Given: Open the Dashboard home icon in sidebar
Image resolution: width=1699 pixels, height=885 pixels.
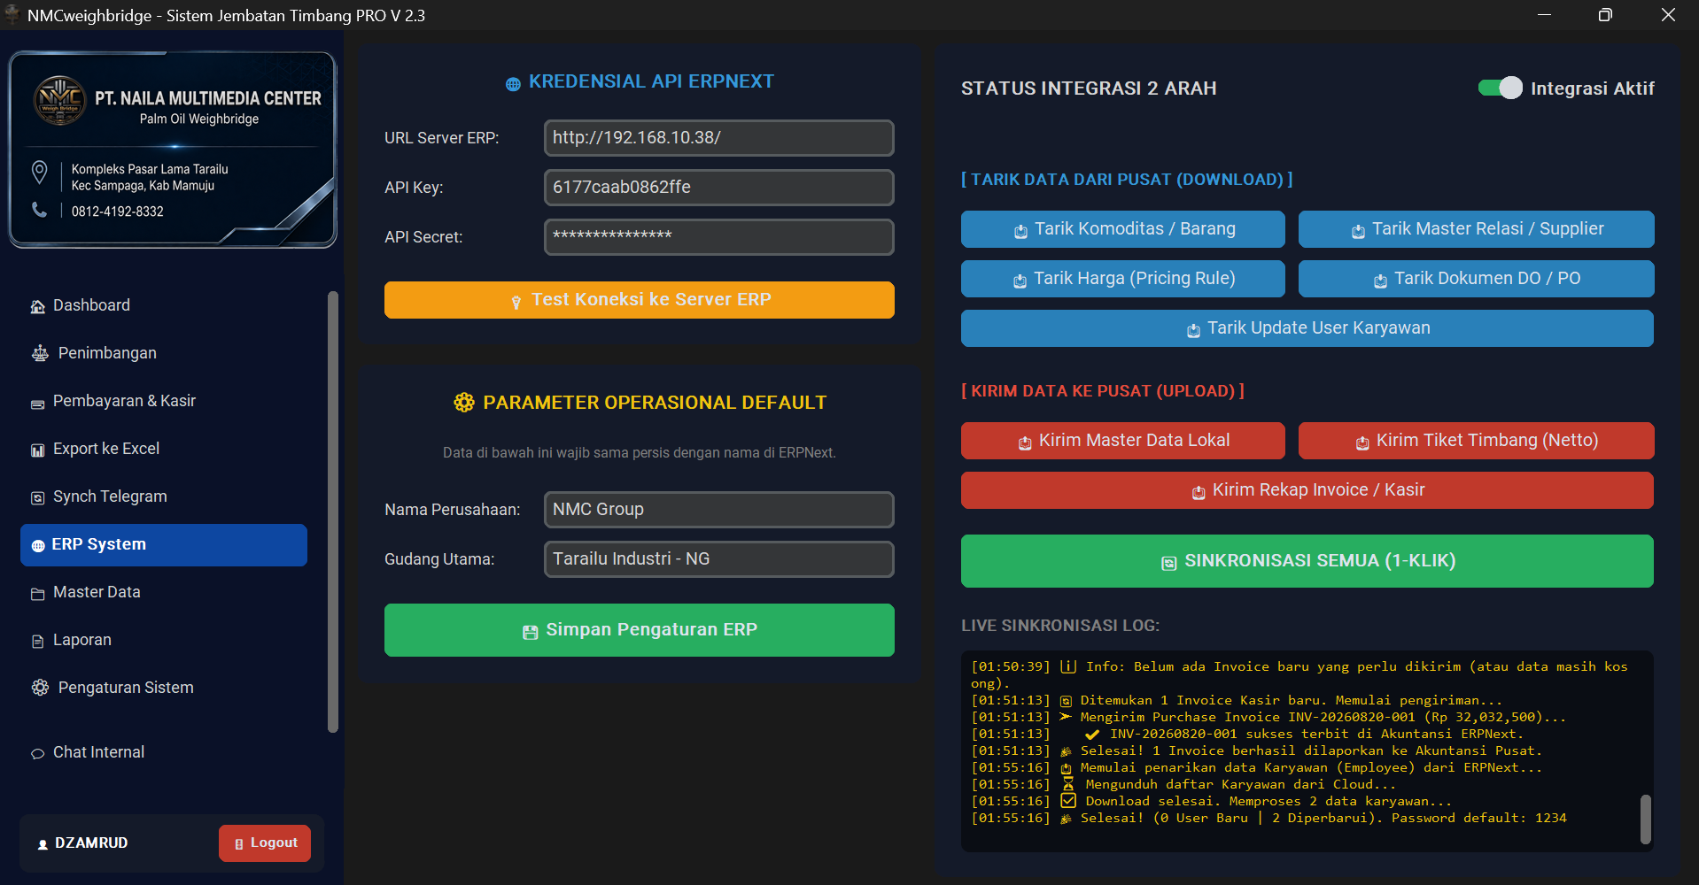Looking at the screenshot, I should (37, 306).
